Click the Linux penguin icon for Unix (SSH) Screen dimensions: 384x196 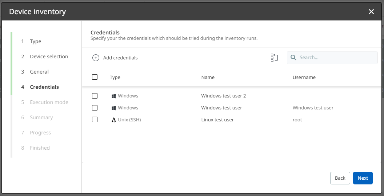[x=114, y=120]
